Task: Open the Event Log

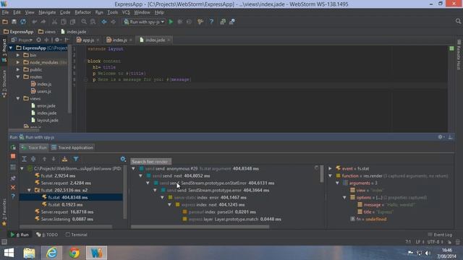Action: coord(440,235)
